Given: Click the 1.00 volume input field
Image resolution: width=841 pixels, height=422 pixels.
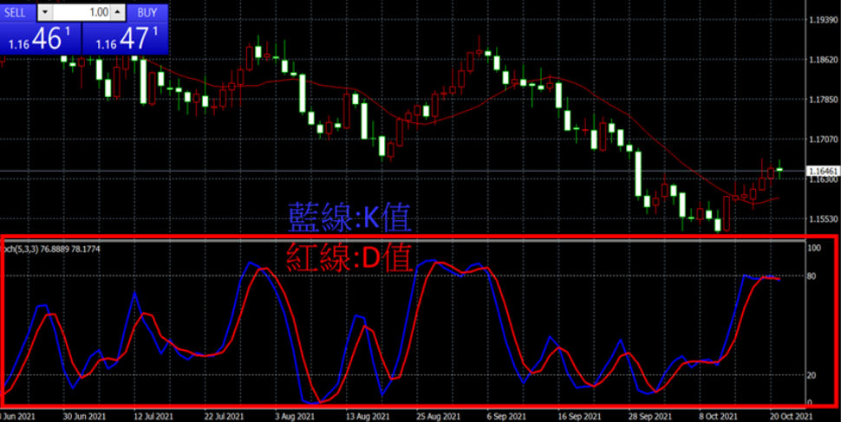Looking at the screenshot, I should pos(83,12).
